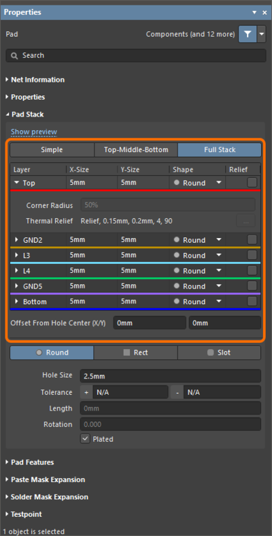Click X-Size cell of GND5 layer
This screenshot has height=536, width=272.
[x=92, y=286]
